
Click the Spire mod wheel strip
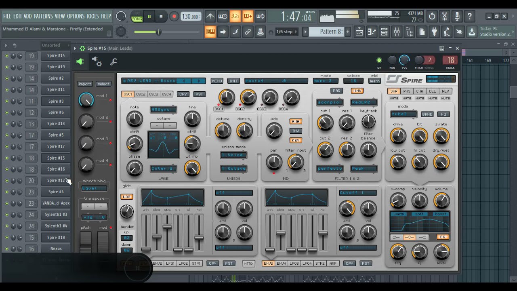[x=103, y=241]
